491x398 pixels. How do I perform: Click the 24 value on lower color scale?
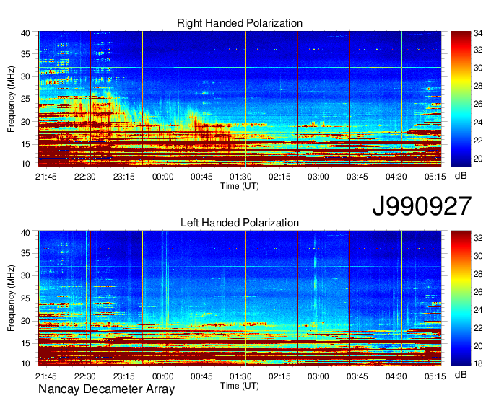[478, 310]
